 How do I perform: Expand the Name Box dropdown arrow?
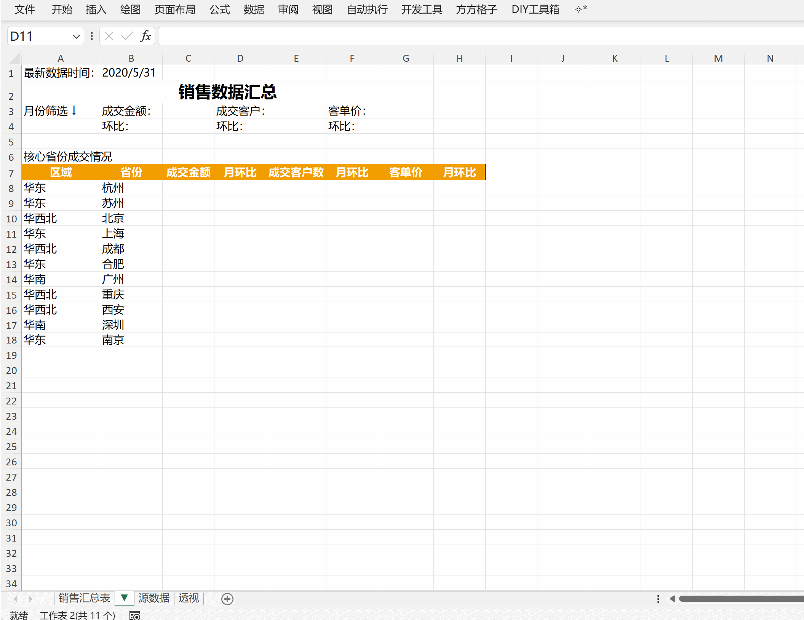click(76, 37)
